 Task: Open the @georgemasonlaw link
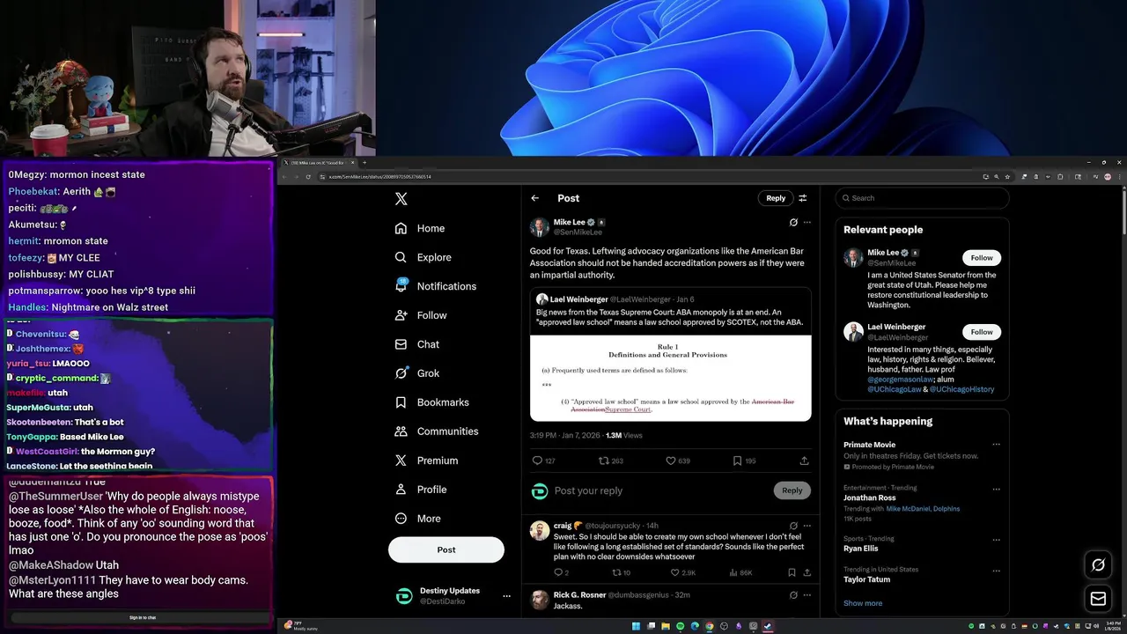click(x=900, y=379)
